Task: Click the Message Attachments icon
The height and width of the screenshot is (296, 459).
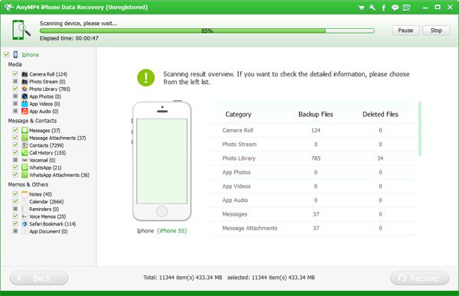Action: (25, 138)
